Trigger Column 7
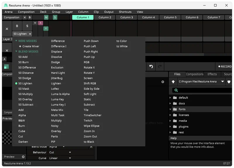 214,17
